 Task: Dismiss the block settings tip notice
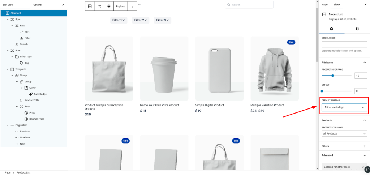click(x=363, y=167)
